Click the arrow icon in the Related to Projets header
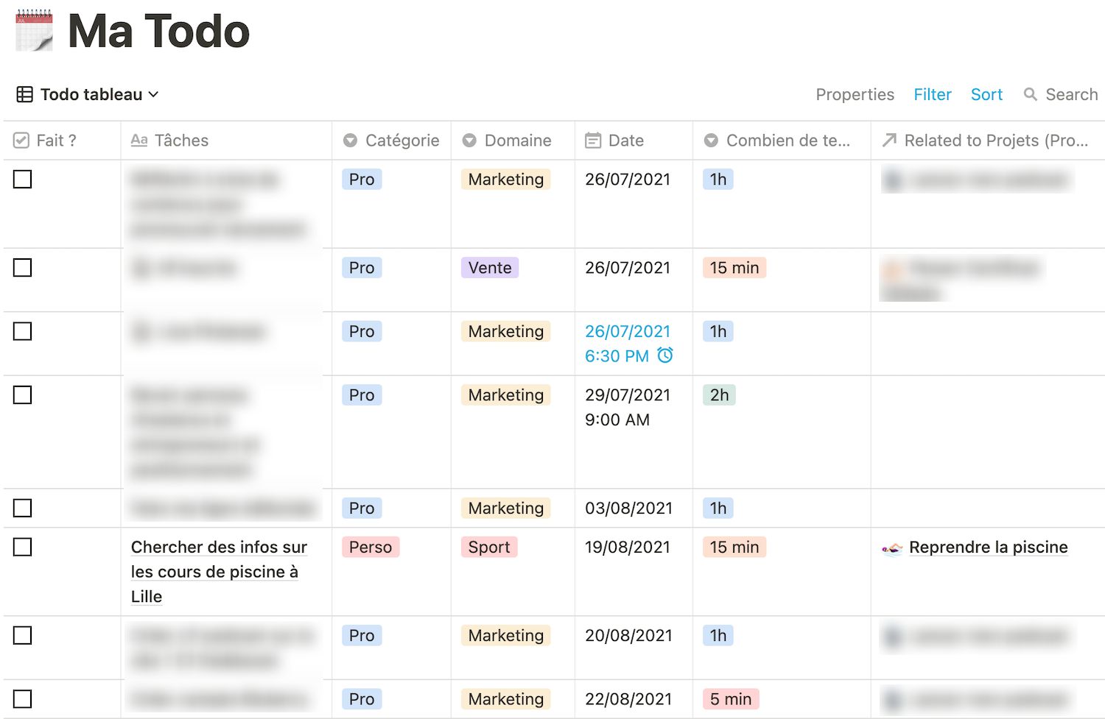 889,141
